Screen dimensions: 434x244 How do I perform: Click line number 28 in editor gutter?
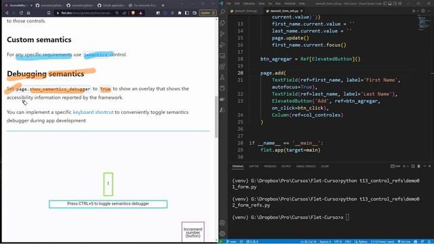240,143
